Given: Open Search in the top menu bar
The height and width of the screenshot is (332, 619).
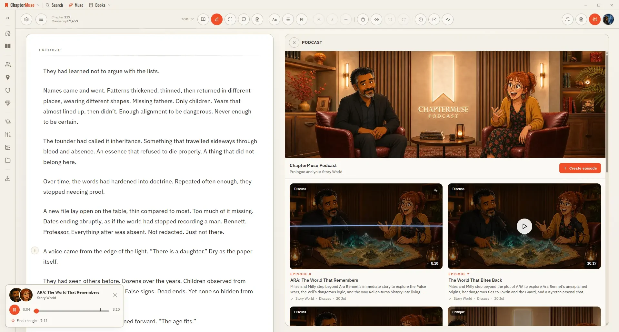Looking at the screenshot, I should point(54,5).
